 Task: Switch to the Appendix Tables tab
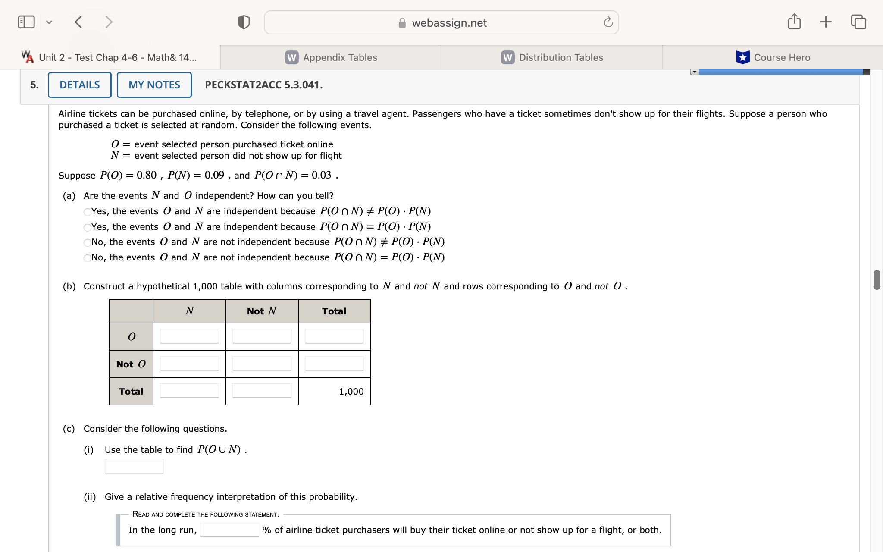point(331,57)
